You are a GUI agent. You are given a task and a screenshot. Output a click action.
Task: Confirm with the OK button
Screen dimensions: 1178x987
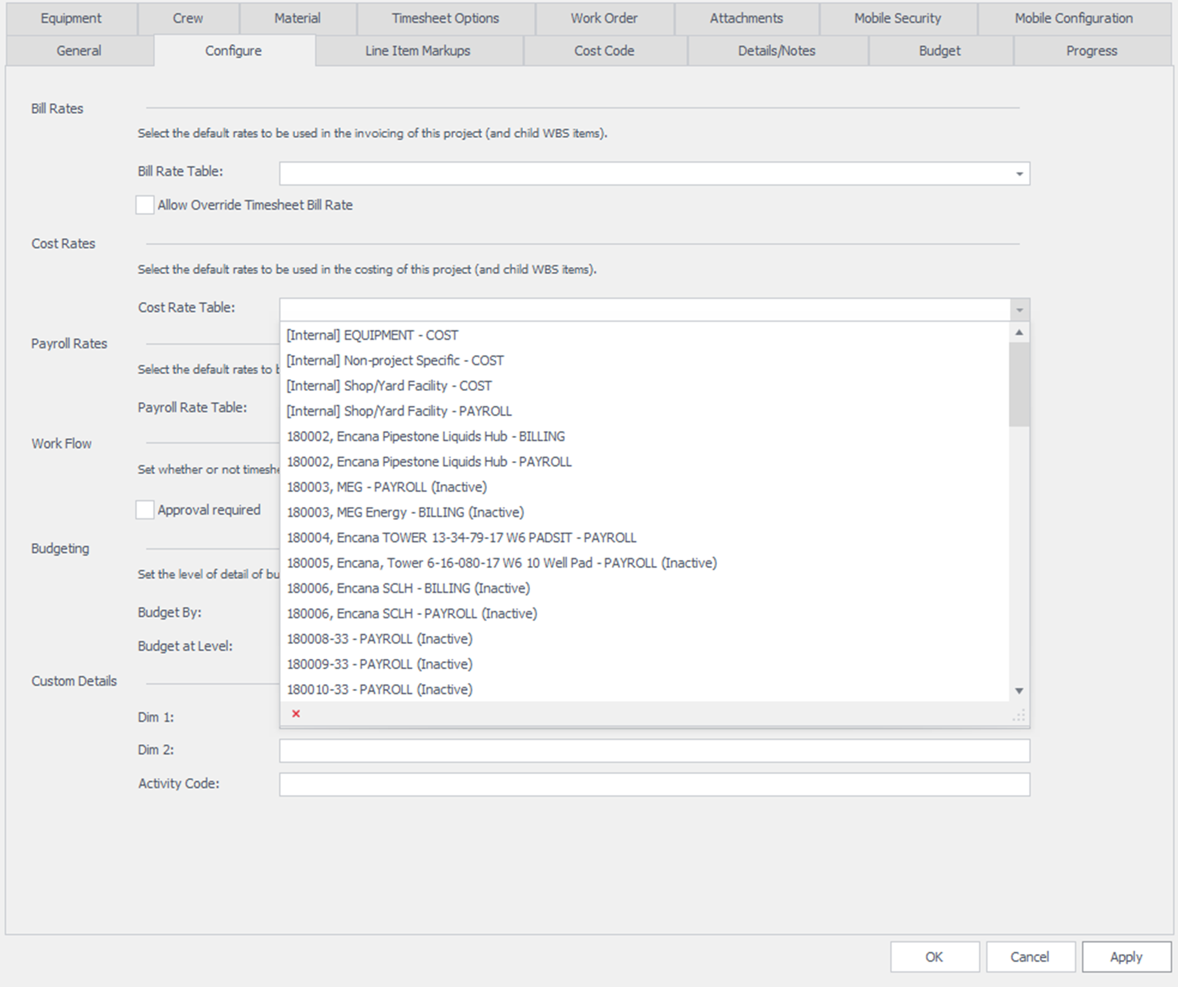[x=934, y=957]
